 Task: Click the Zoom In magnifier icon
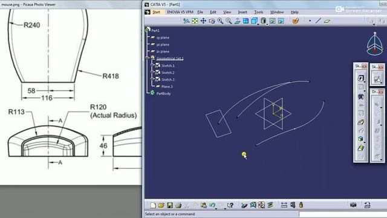point(220,21)
